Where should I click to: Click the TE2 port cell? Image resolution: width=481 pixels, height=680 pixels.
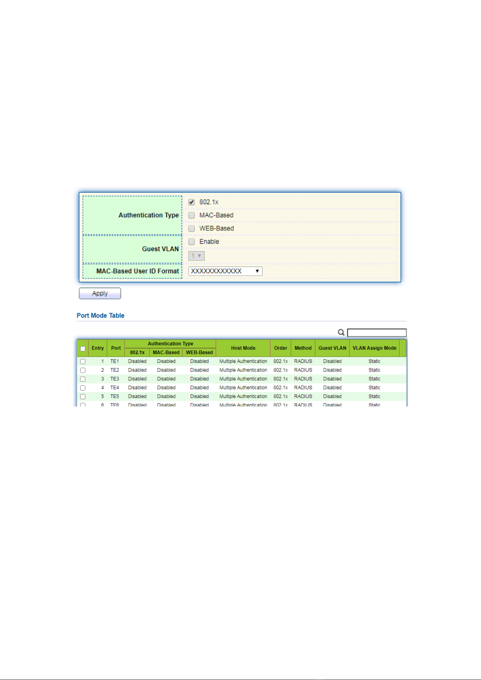114,370
